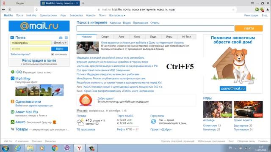271x152 pixels.
Task: Click the green ICQ flower icon
Action: pos(12,72)
